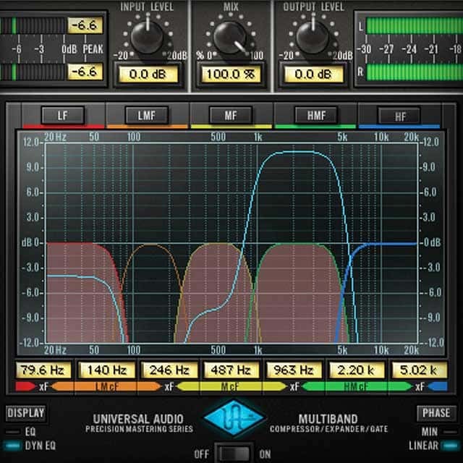Select the HMF band tab

point(315,115)
